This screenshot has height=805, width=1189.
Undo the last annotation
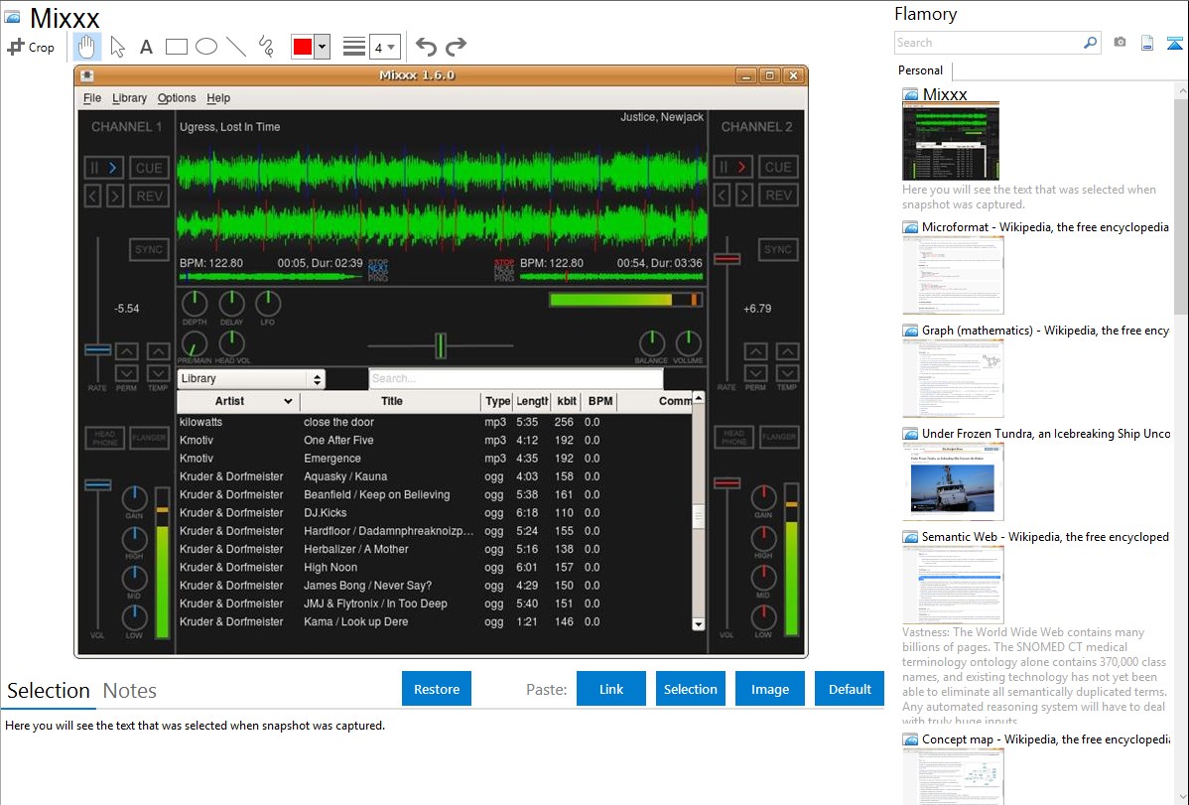point(426,47)
